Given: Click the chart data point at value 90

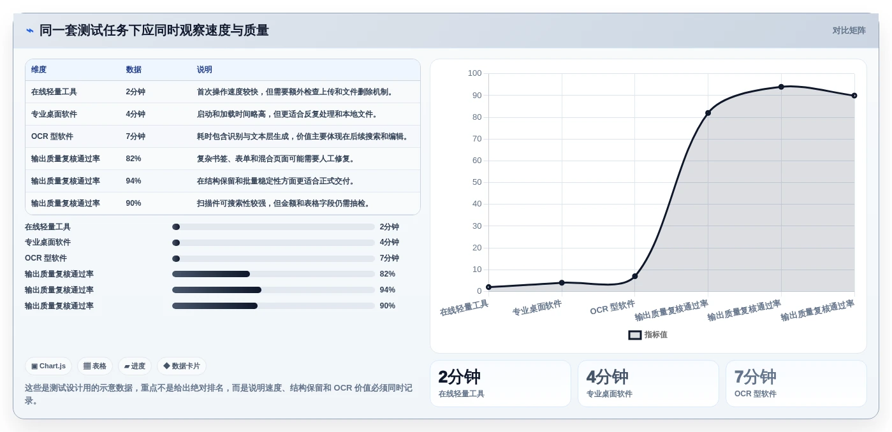Looking at the screenshot, I should point(854,96).
